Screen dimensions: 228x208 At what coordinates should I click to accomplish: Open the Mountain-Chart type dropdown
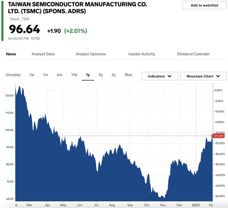pyautogui.click(x=203, y=76)
